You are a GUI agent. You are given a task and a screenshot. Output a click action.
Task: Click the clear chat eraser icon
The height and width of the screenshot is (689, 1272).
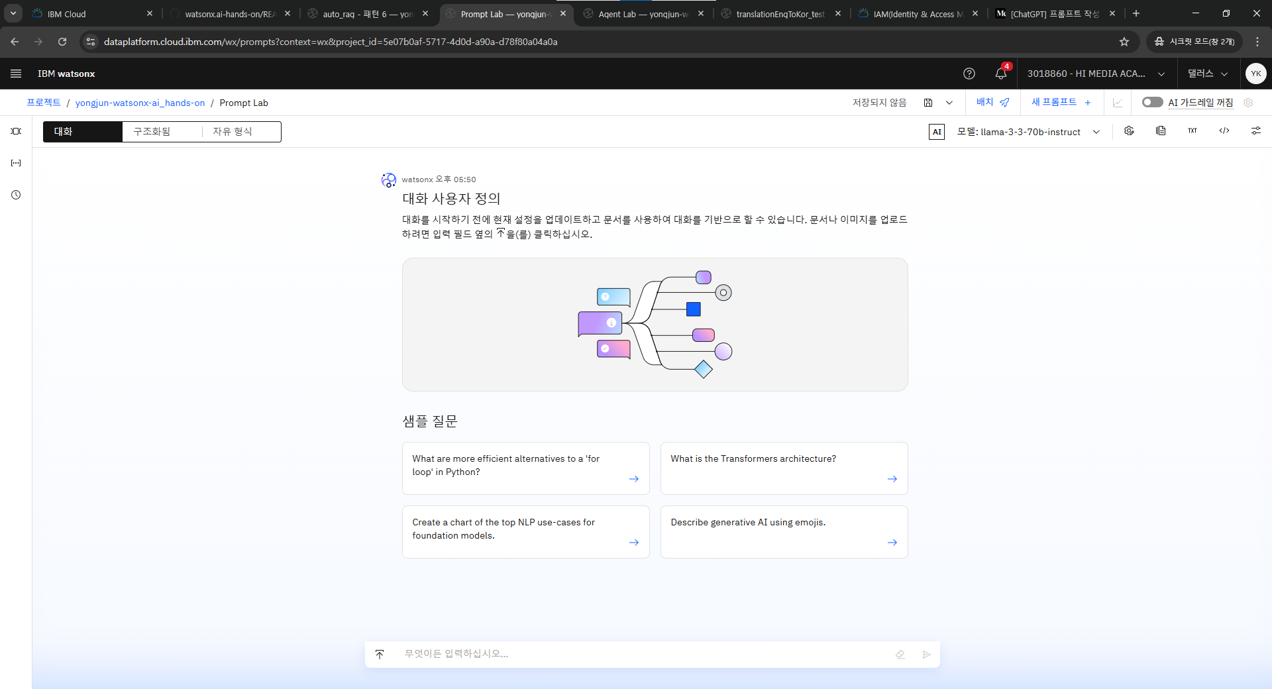click(x=900, y=655)
